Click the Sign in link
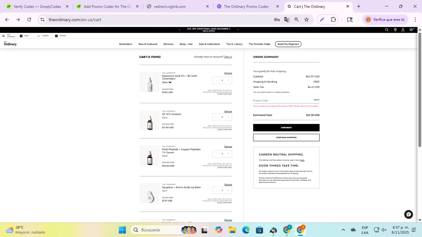 [x=228, y=57]
